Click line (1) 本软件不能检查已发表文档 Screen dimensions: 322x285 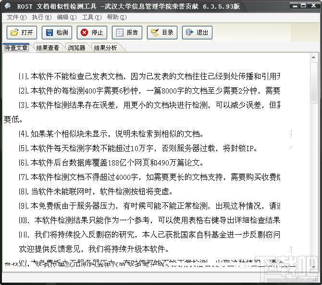tap(149, 76)
